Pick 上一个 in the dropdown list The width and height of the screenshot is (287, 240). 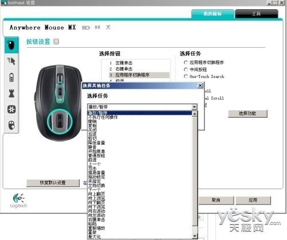pos(139,164)
